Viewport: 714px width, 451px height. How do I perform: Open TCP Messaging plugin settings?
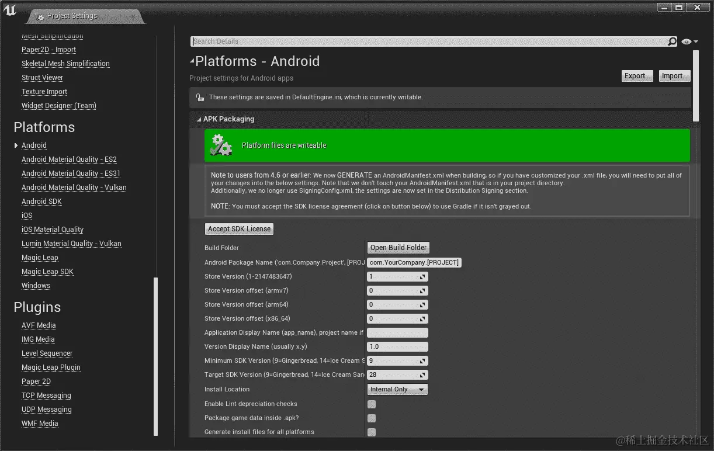click(x=46, y=396)
